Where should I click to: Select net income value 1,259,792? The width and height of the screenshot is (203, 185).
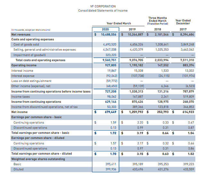pyautogui.click(x=136, y=112)
